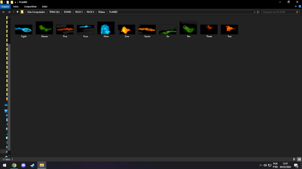302x169 pixels.
Task: Go up one folder level
Action: click(17, 12)
